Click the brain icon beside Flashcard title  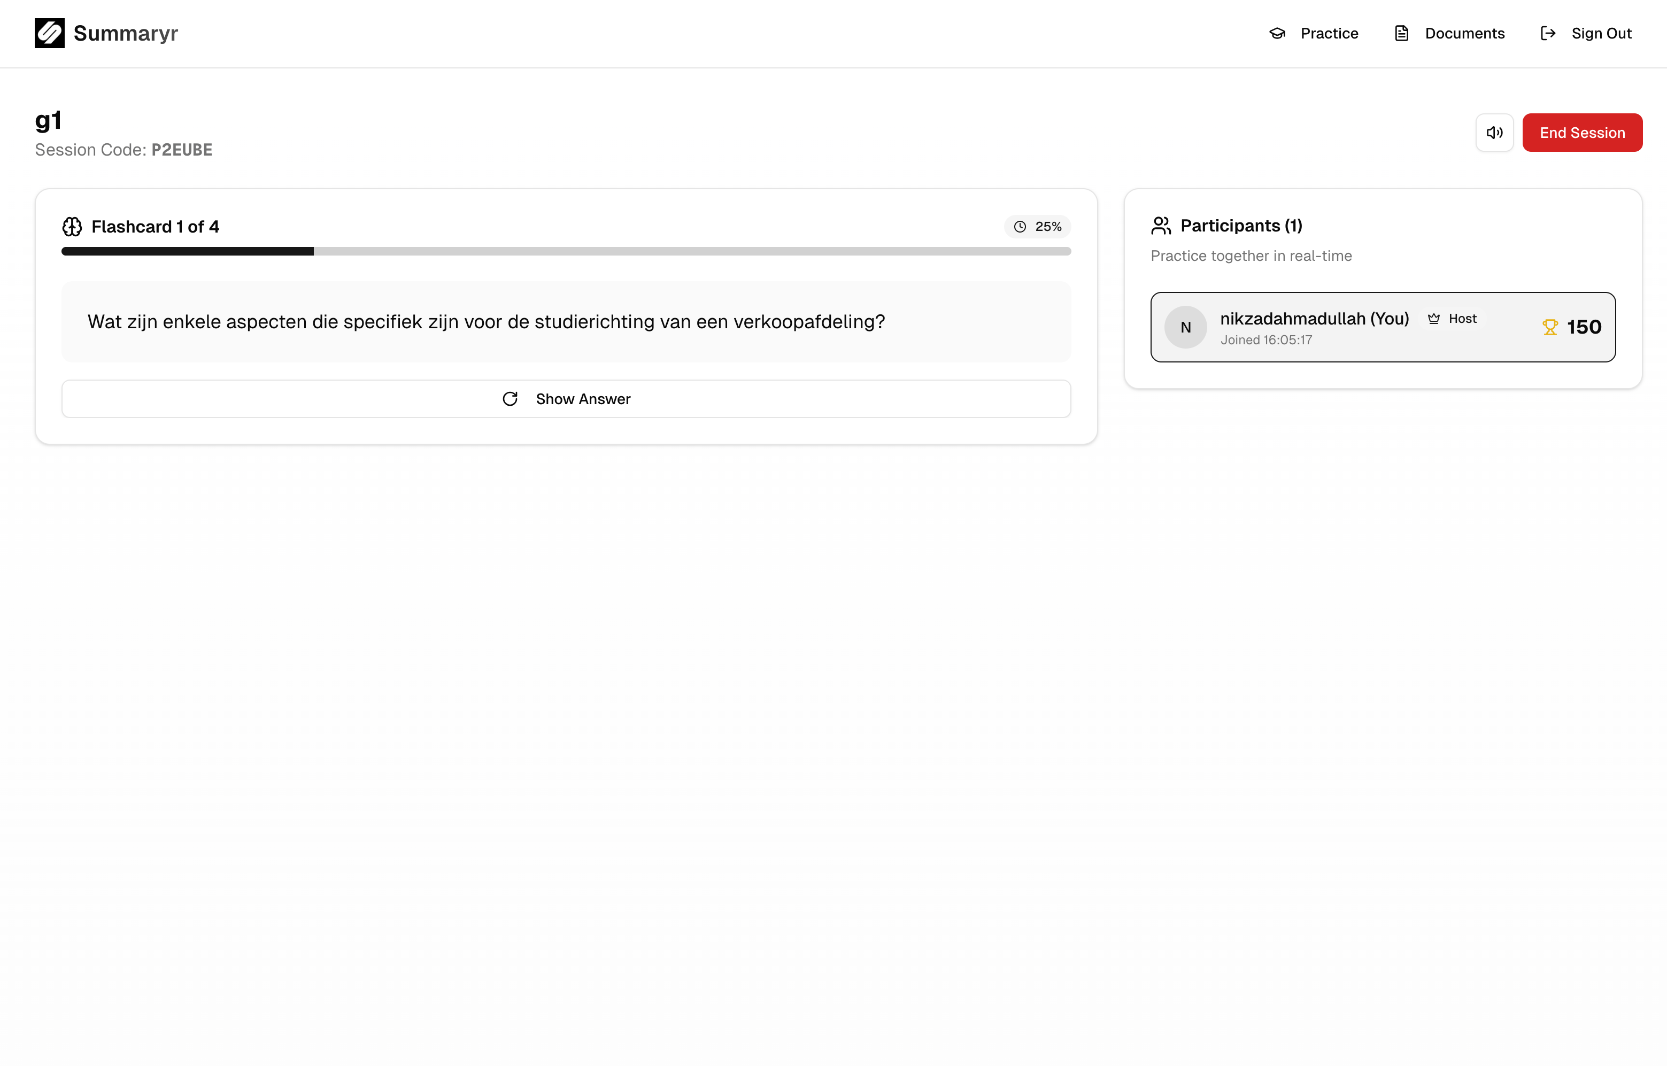(x=72, y=226)
